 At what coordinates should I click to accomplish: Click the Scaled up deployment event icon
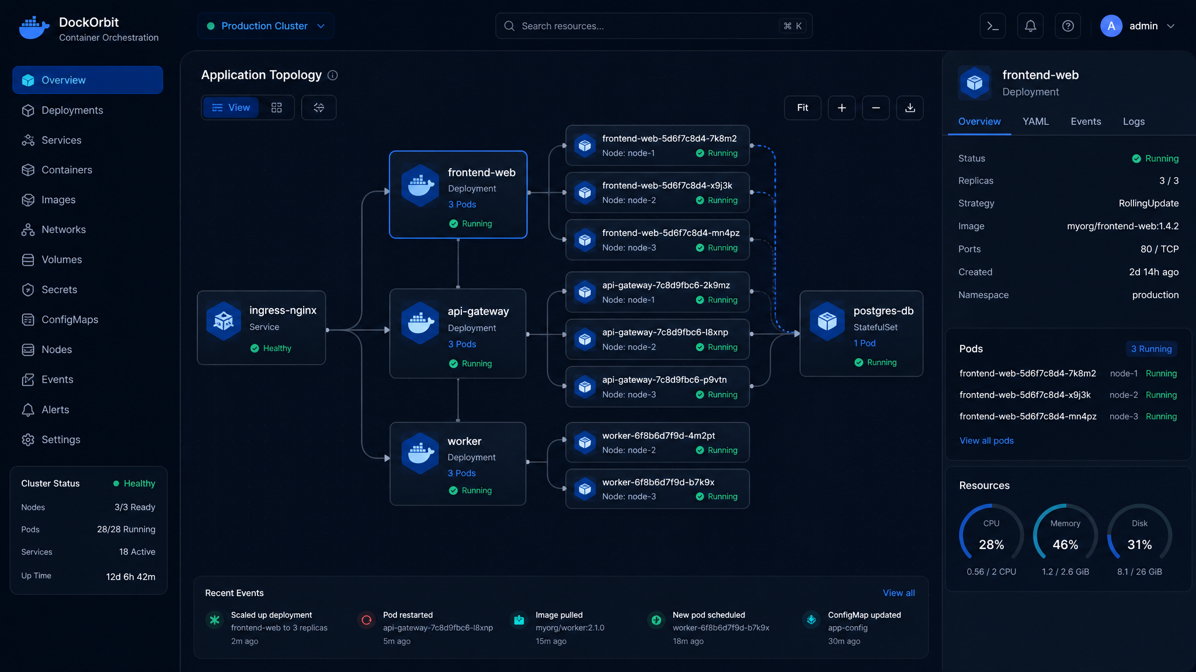point(215,620)
